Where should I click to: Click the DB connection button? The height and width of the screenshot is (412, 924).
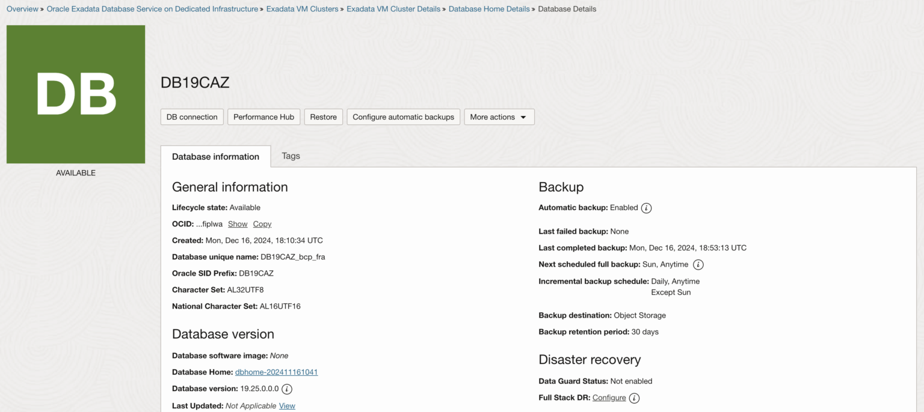192,117
